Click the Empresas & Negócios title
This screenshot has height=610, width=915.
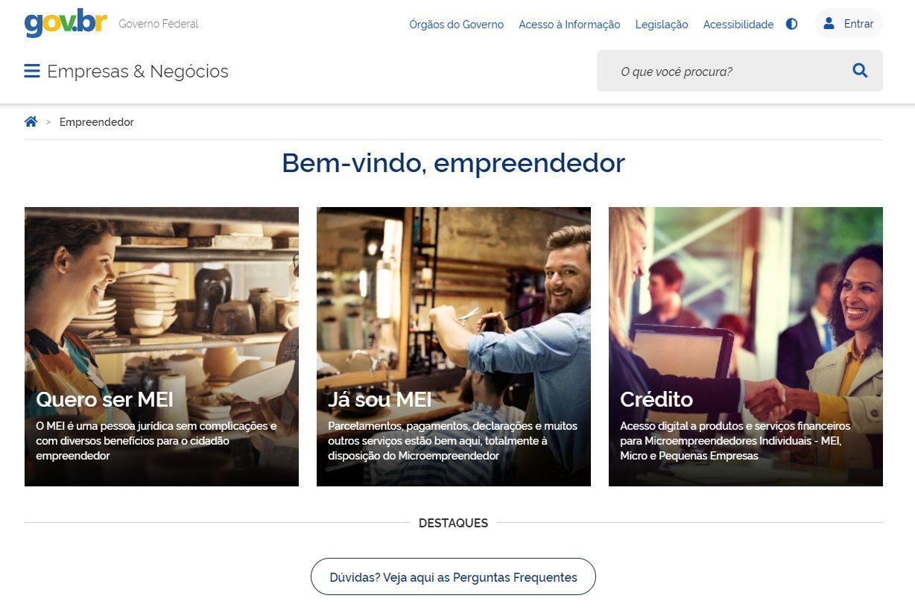[x=138, y=72]
